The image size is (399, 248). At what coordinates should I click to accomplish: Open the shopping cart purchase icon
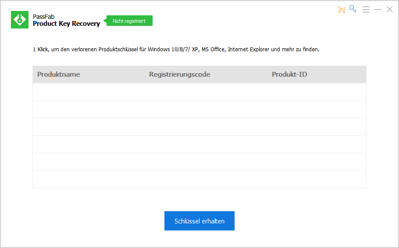[341, 9]
